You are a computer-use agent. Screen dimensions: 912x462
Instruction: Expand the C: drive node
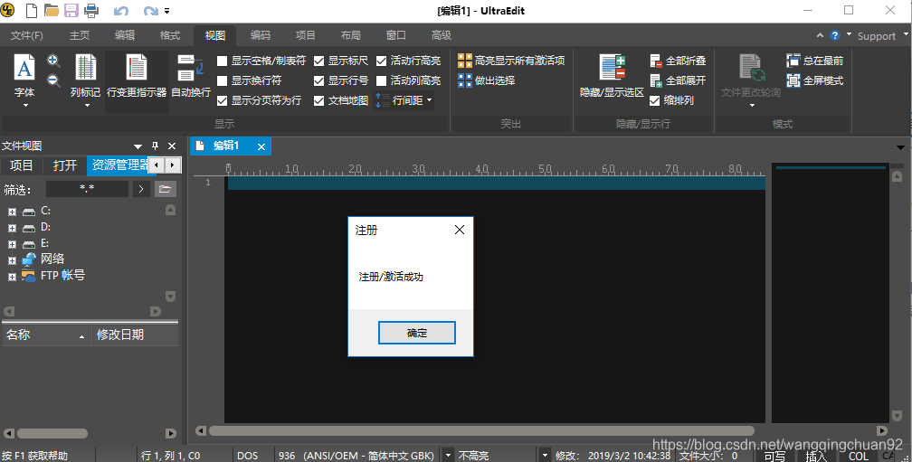click(x=12, y=212)
